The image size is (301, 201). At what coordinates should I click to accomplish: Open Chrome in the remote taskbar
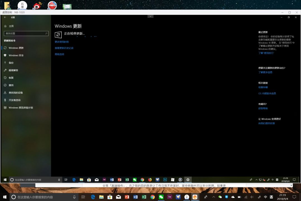tap(142, 180)
